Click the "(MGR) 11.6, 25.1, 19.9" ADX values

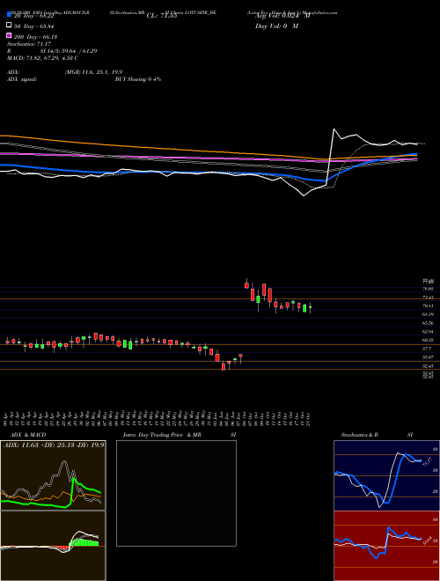tap(93, 72)
